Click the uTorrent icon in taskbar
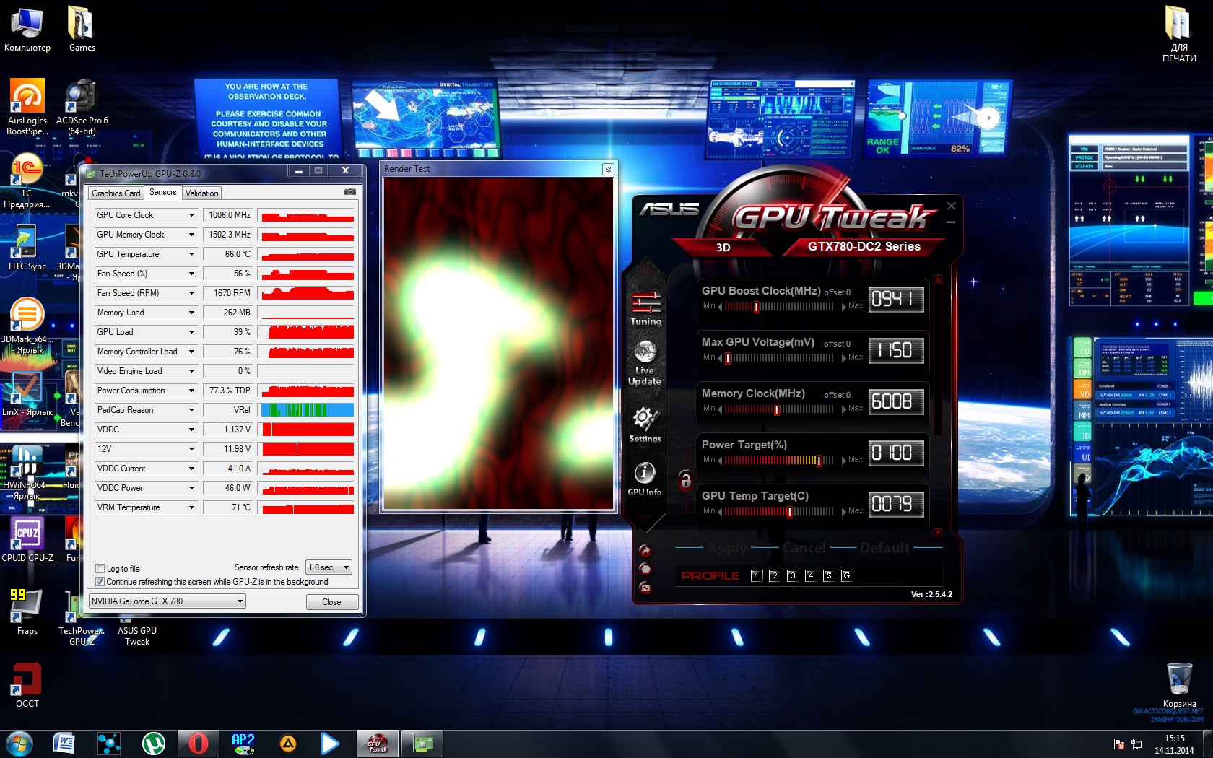Image resolution: width=1213 pixels, height=758 pixels. click(x=153, y=743)
